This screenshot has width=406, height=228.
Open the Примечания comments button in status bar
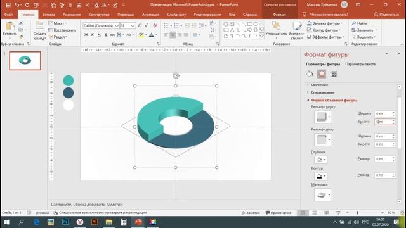(278, 213)
